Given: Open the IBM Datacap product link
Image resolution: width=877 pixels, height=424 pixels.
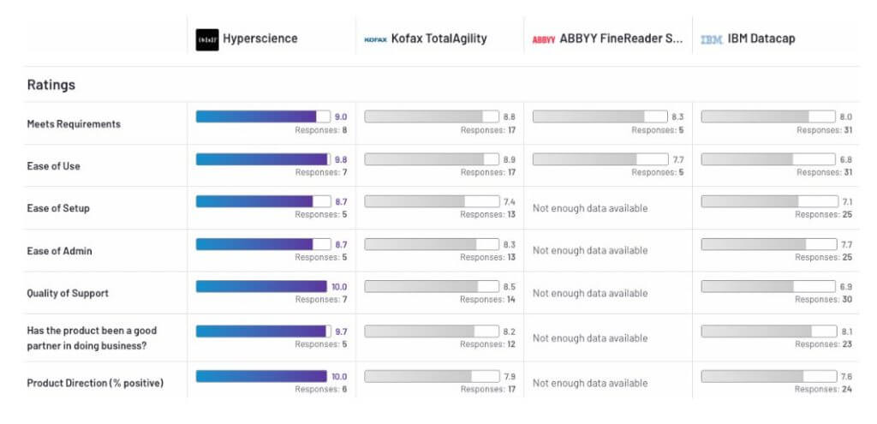Looking at the screenshot, I should 762,39.
